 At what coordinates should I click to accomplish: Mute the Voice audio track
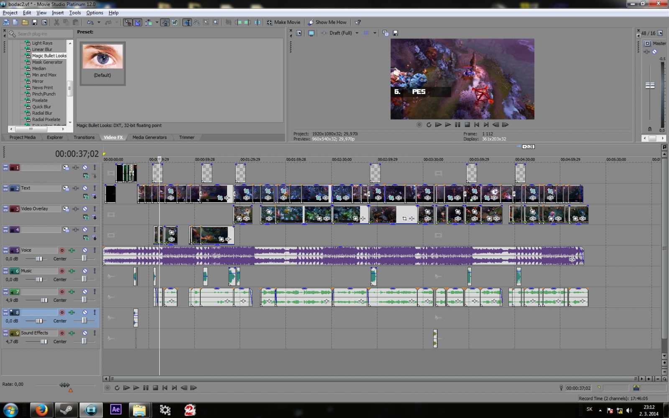coord(85,250)
